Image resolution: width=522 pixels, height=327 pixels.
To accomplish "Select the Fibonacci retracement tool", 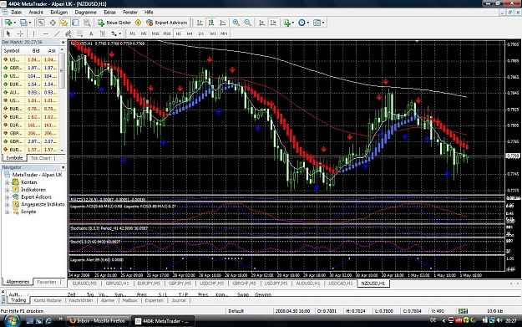I will pyautogui.click(x=80, y=33).
